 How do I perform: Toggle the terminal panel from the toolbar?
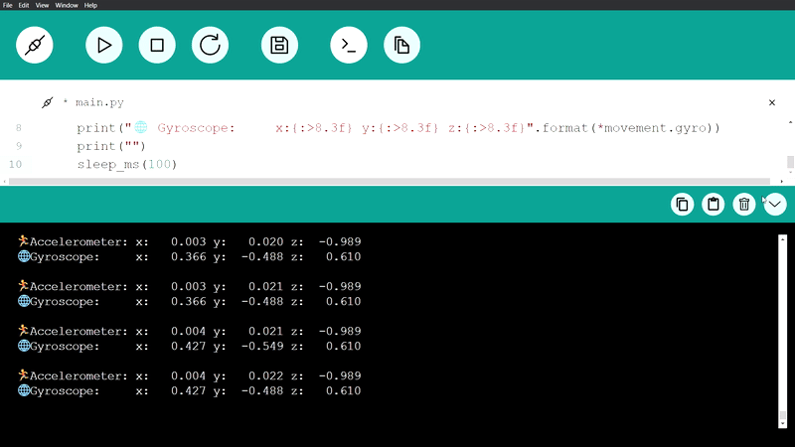click(348, 45)
